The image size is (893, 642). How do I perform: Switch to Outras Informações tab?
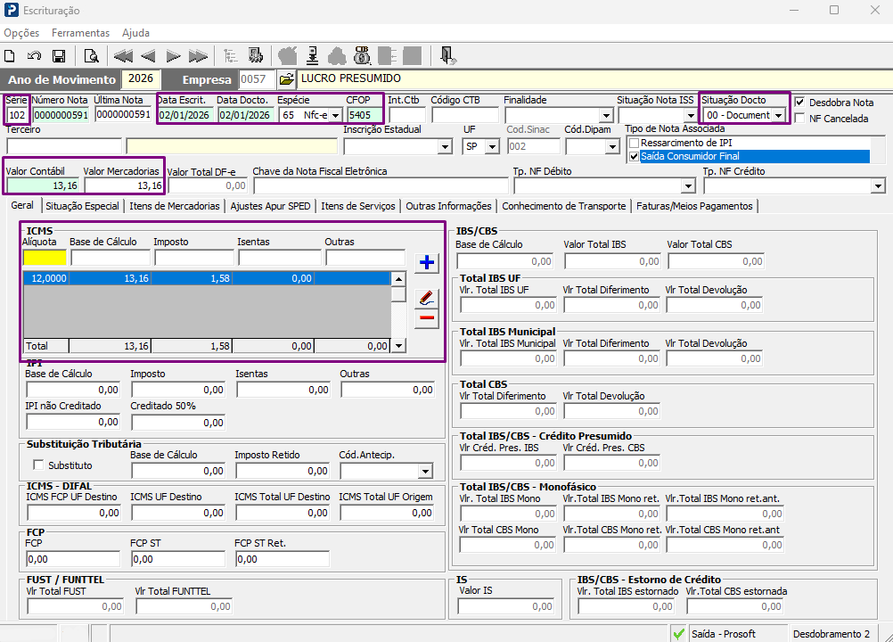pyautogui.click(x=449, y=206)
